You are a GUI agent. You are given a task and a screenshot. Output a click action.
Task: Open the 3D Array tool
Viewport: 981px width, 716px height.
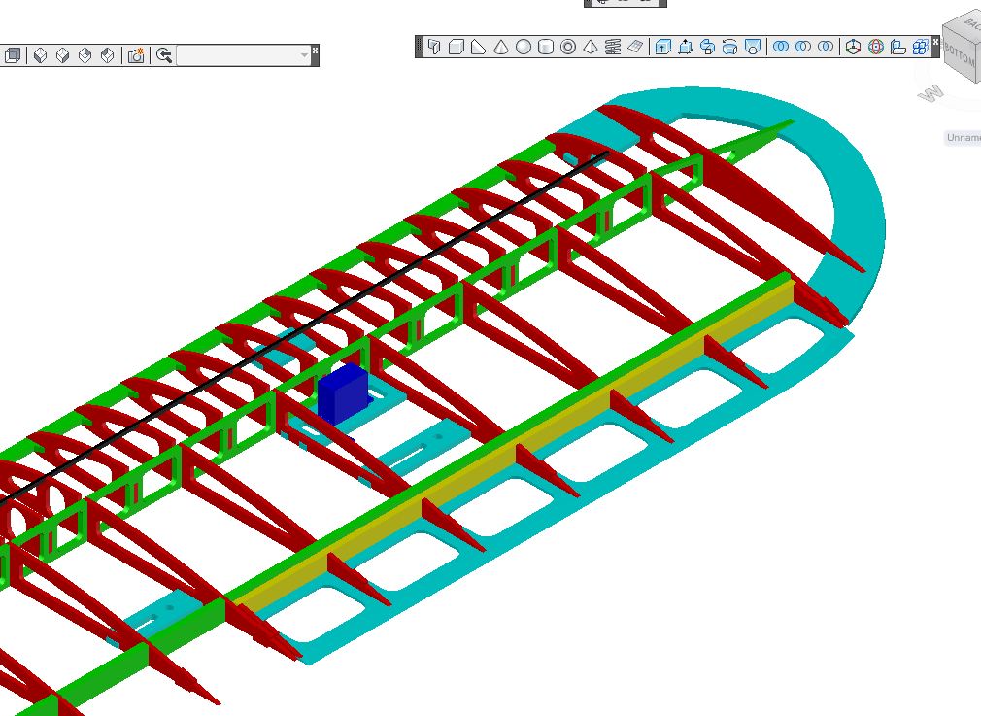pos(920,47)
